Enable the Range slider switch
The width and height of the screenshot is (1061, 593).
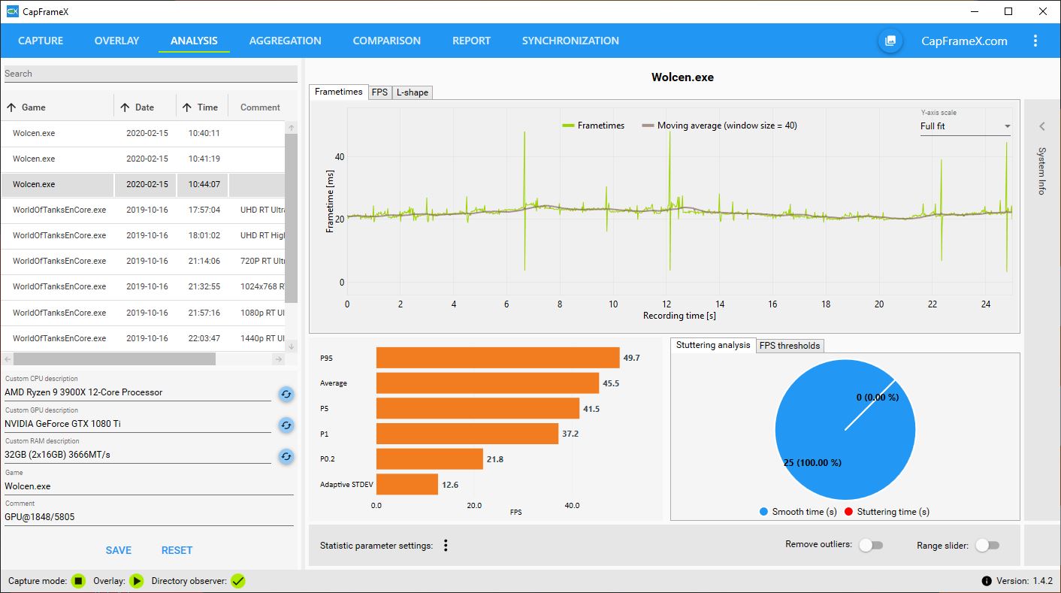[x=987, y=545]
